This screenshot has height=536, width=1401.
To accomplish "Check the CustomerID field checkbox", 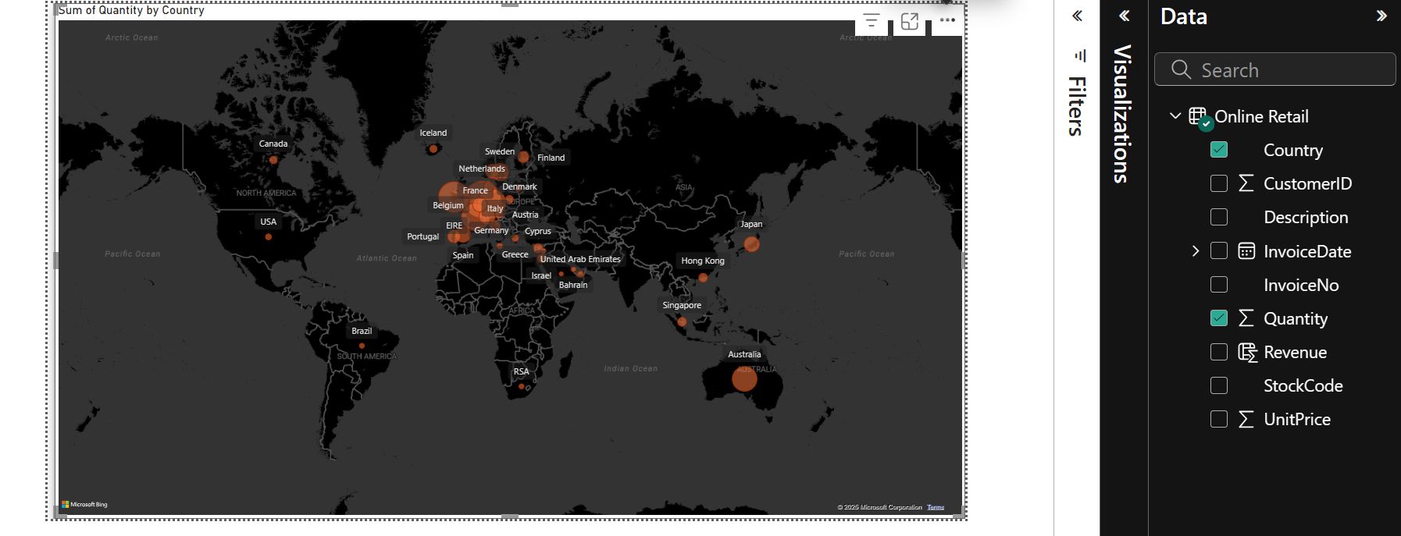I will click(1219, 183).
